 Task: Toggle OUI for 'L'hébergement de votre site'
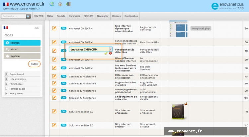coord(63,98)
